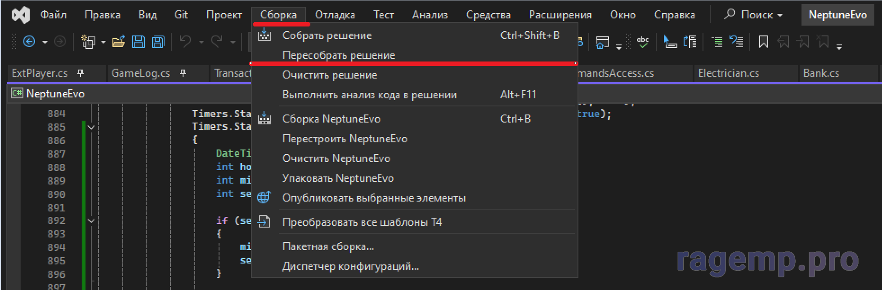Select Пересобрать решение from the menu
The height and width of the screenshot is (290, 882).
coord(338,55)
